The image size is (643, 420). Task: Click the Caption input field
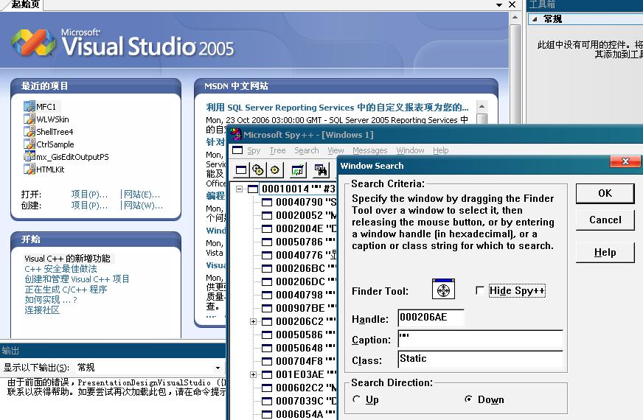pyautogui.click(x=480, y=339)
